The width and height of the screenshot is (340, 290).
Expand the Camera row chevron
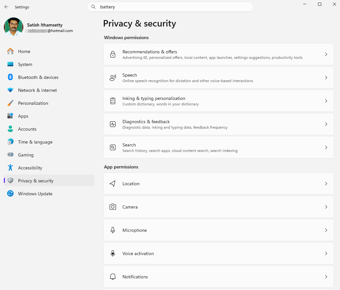click(326, 207)
